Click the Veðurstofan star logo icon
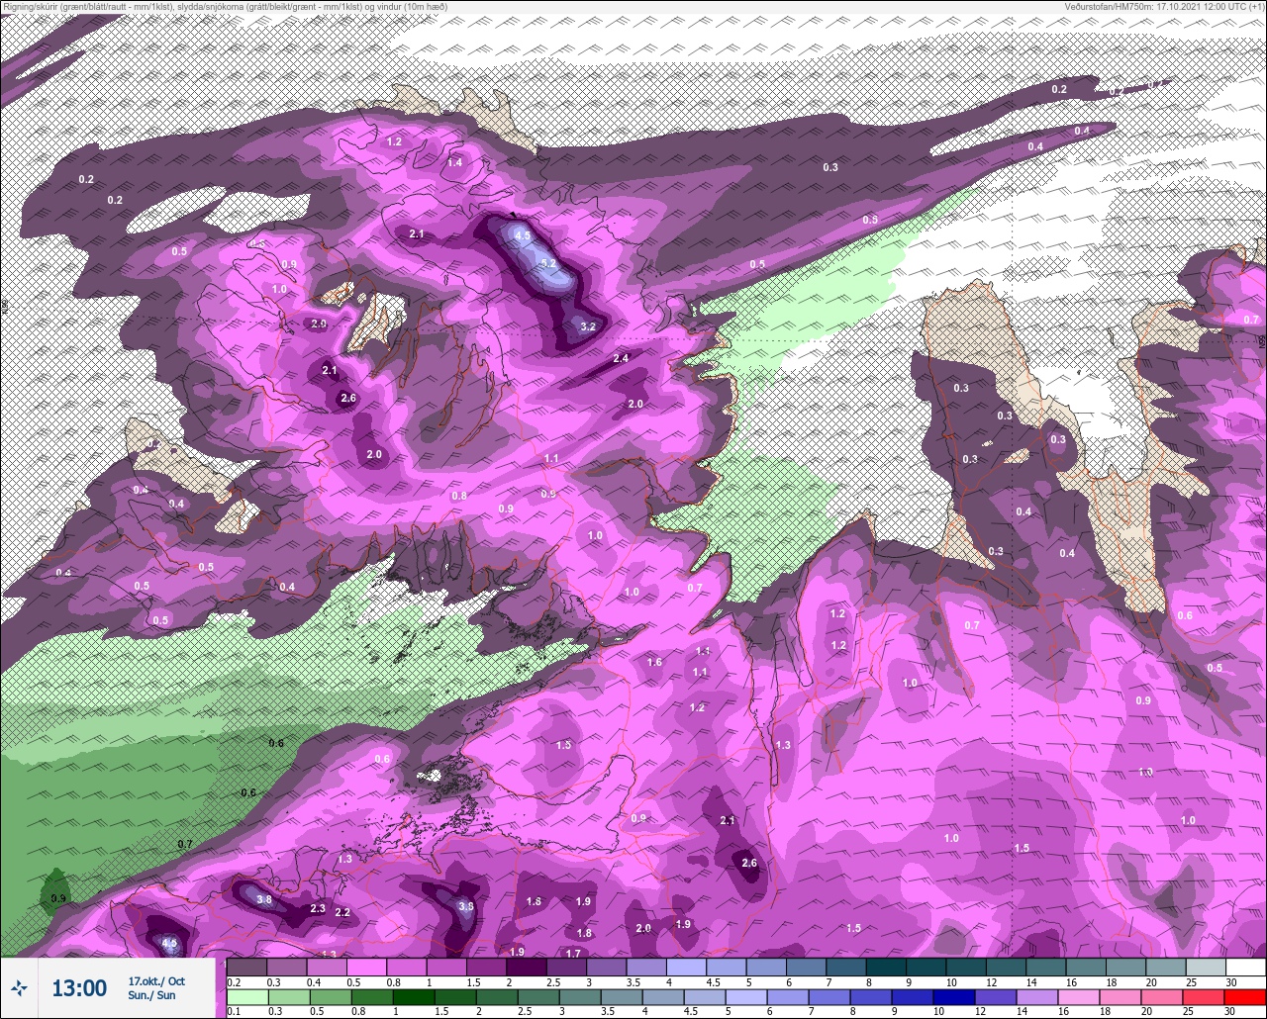Screen dimensions: 1267x1019 point(19,987)
